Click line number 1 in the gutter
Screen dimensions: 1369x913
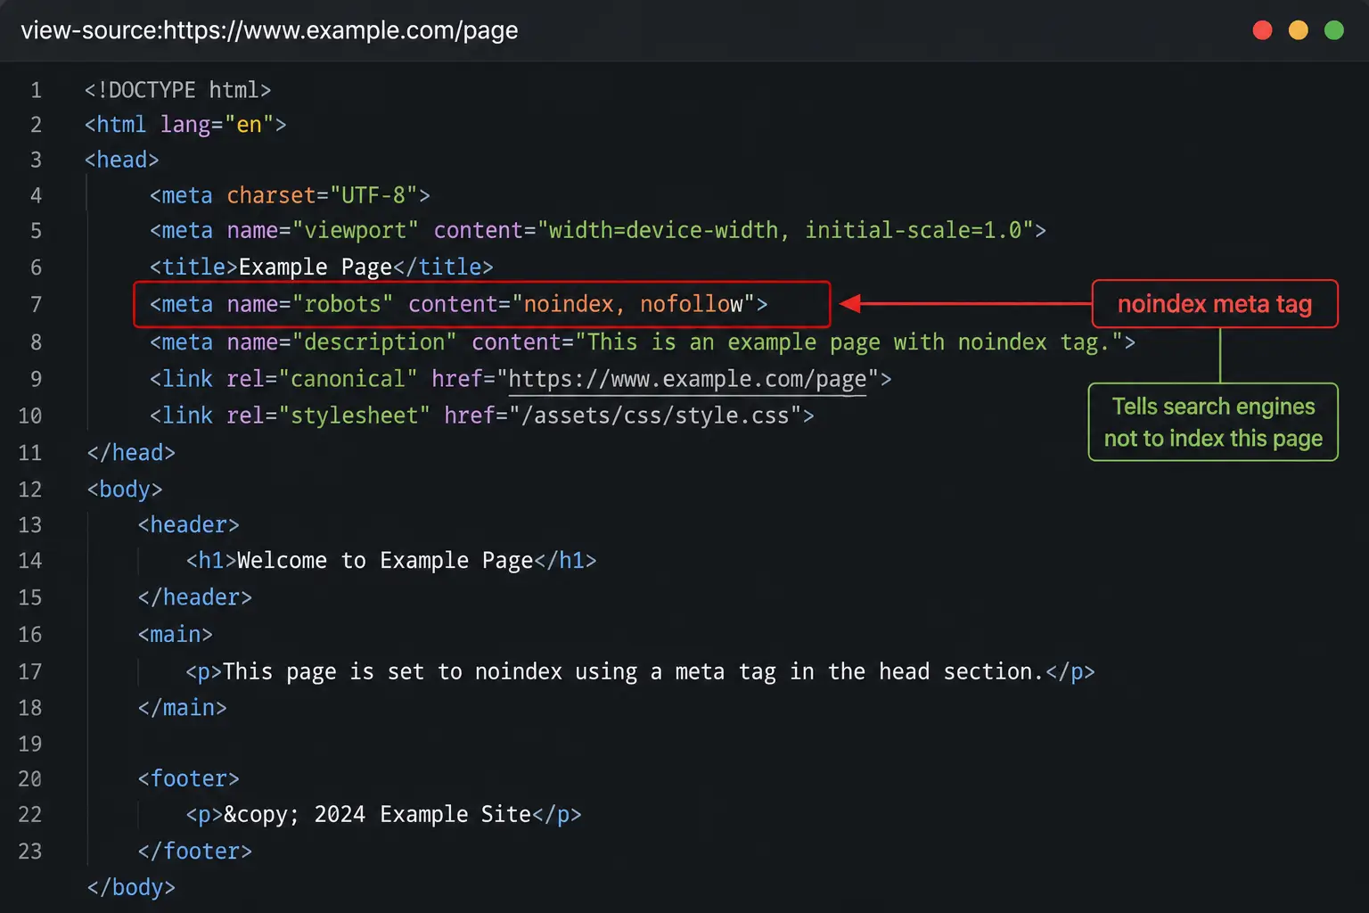point(36,90)
